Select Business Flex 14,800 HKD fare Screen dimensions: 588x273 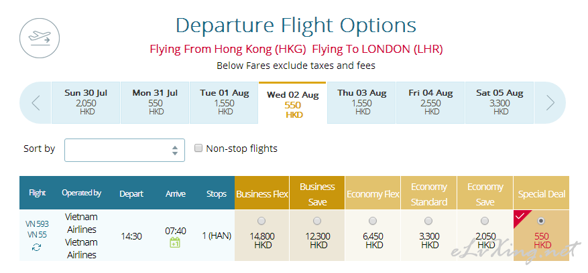point(261,221)
